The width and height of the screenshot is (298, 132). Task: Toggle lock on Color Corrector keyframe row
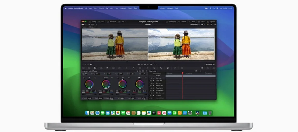[x=152, y=93]
